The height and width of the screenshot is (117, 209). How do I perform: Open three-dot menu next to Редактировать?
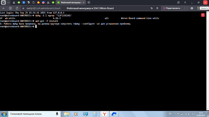coord(184,8)
